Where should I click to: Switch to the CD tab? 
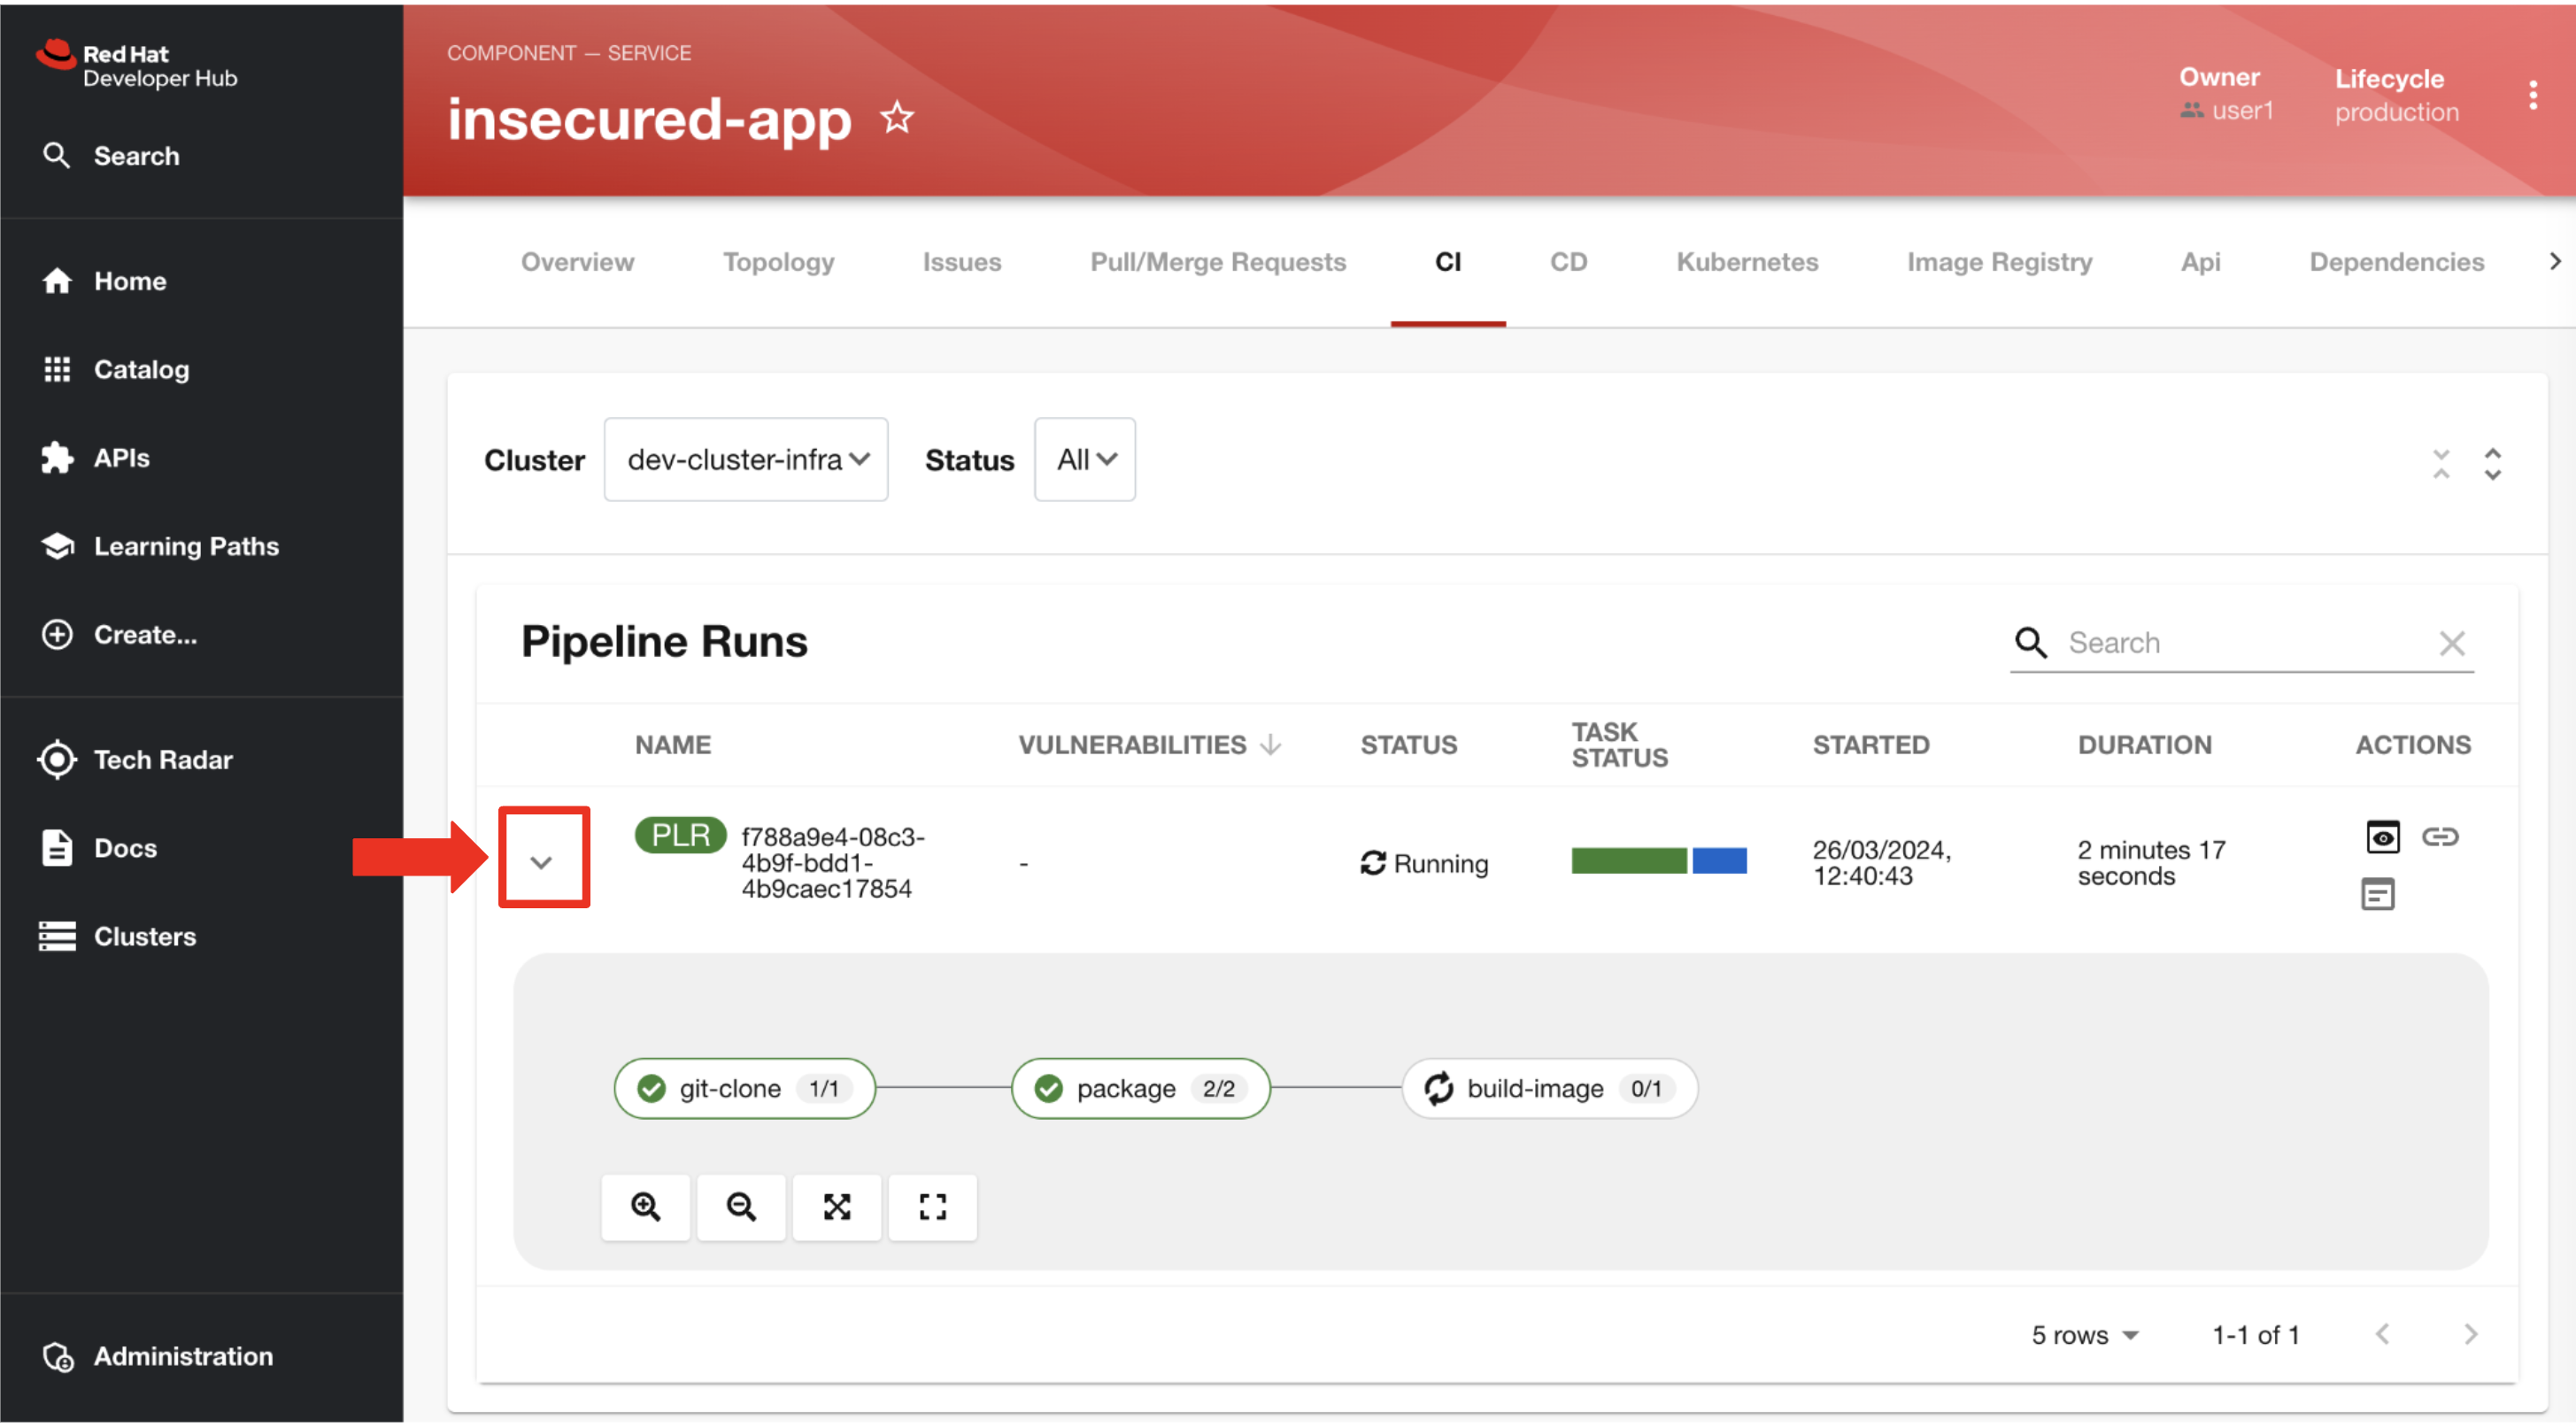click(1568, 262)
